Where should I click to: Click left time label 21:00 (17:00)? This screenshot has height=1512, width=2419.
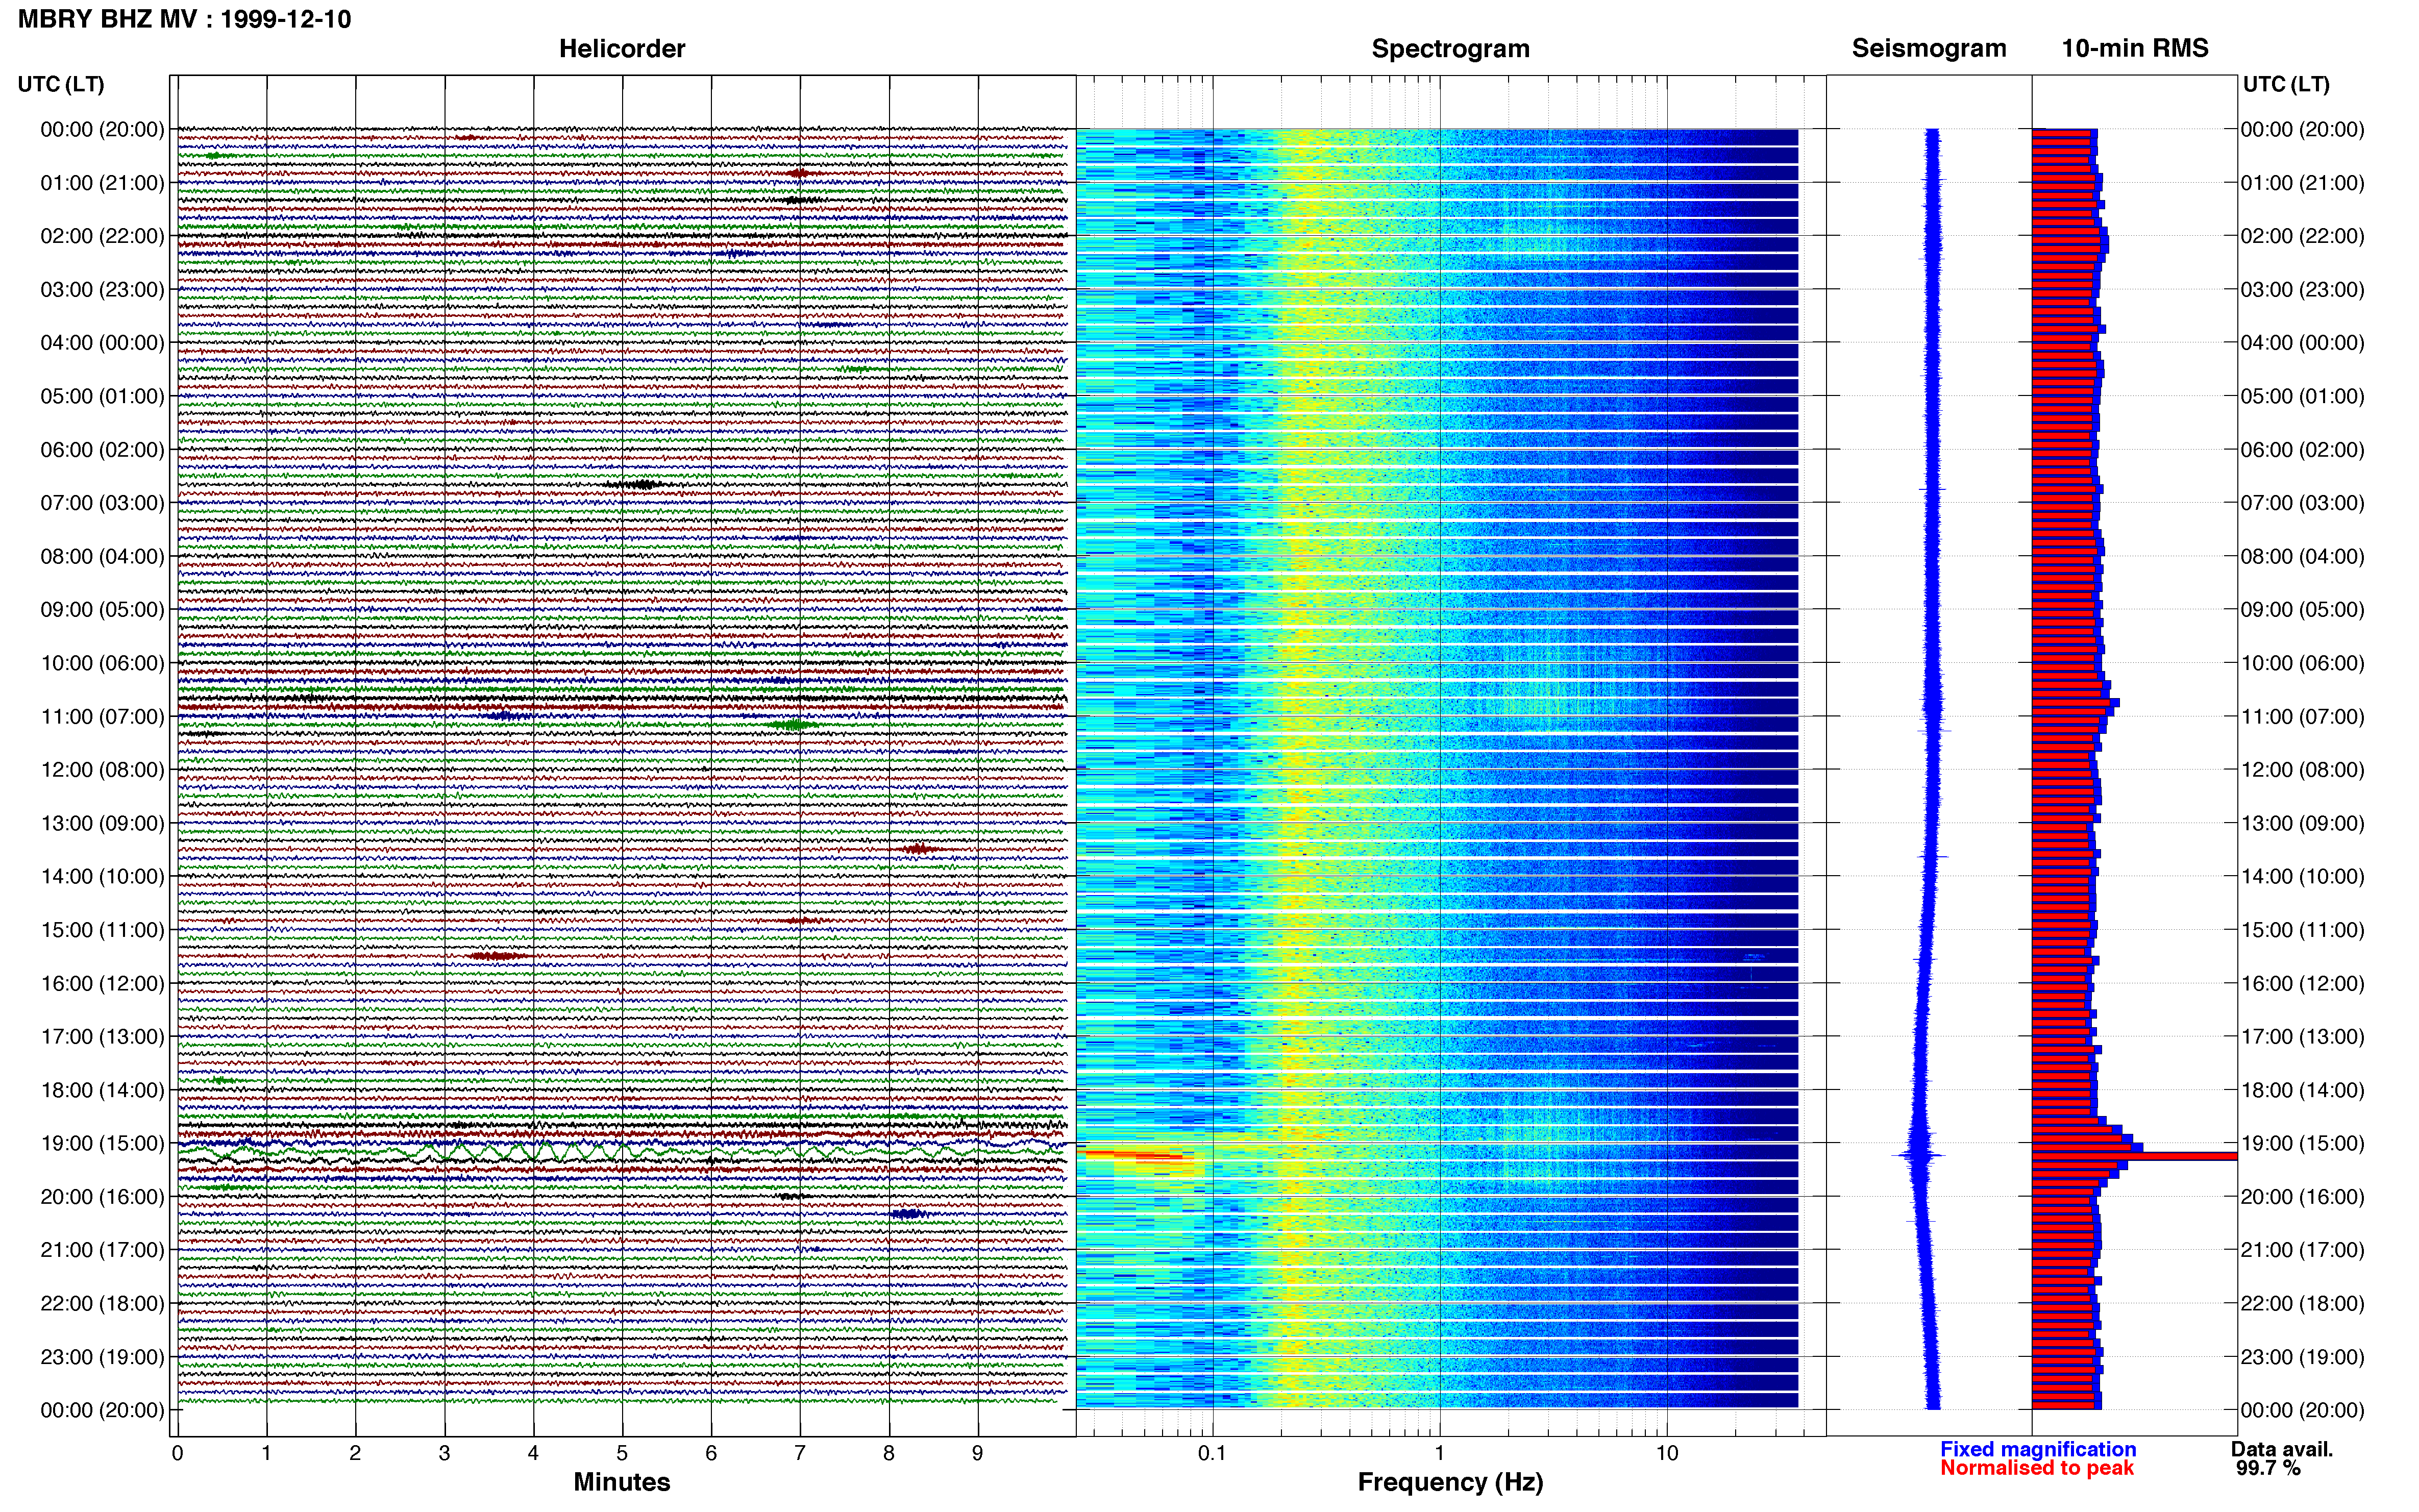[102, 1250]
